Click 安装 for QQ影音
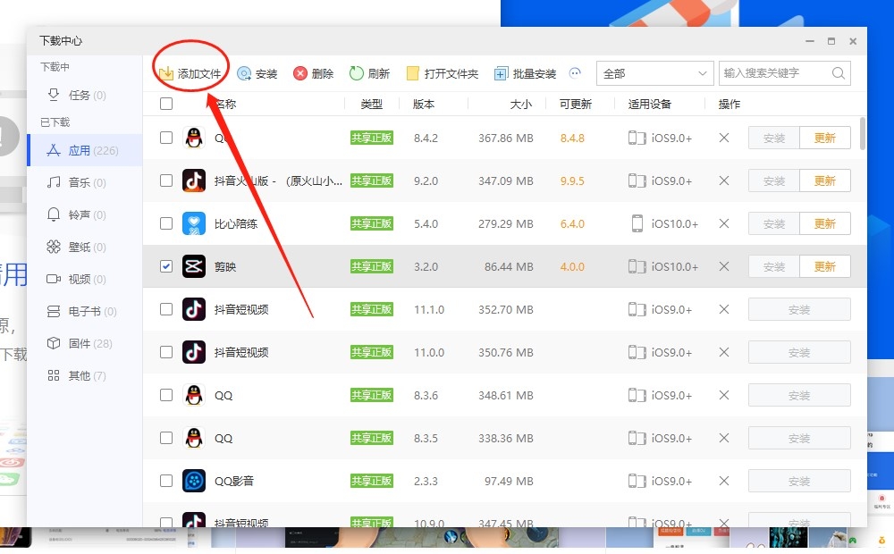The height and width of the screenshot is (554, 894). point(799,481)
